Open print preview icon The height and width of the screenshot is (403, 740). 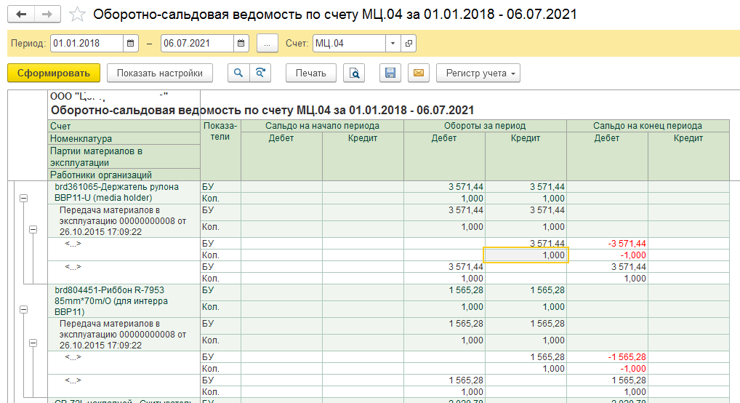point(354,73)
